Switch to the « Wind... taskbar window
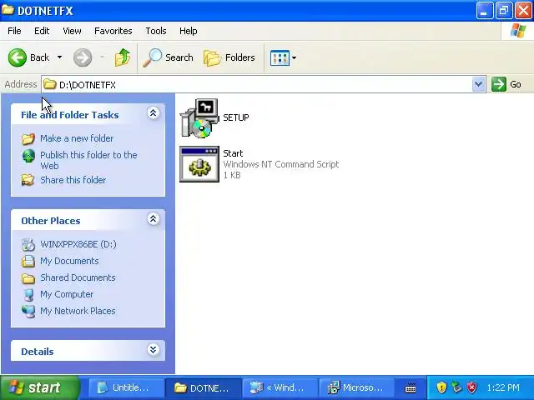Viewport: 534px width, 400px height. coord(280,387)
